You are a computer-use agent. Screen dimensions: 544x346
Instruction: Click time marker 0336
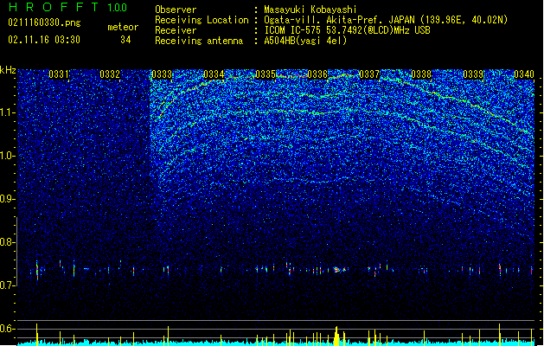tap(317, 74)
